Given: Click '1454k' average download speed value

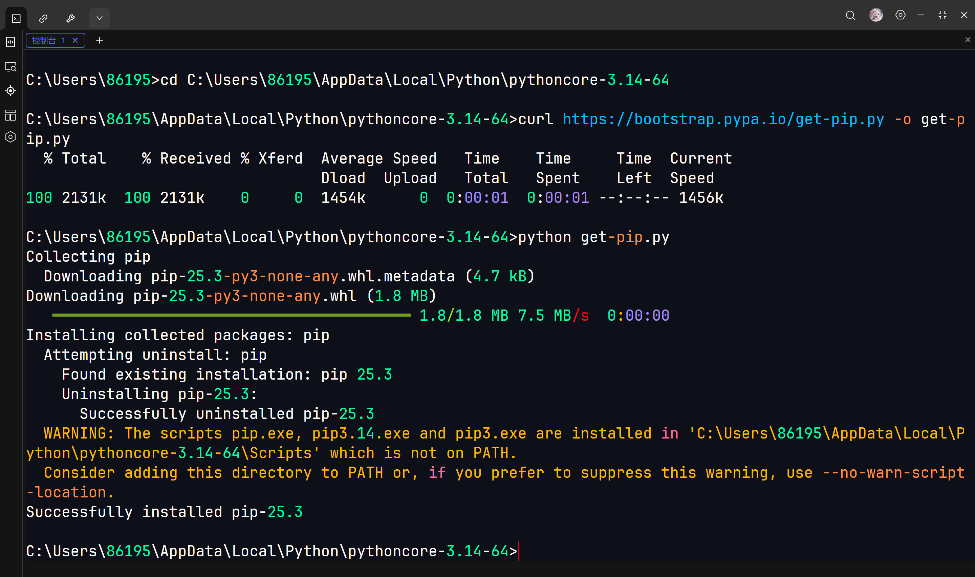Looking at the screenshot, I should click(x=343, y=197).
